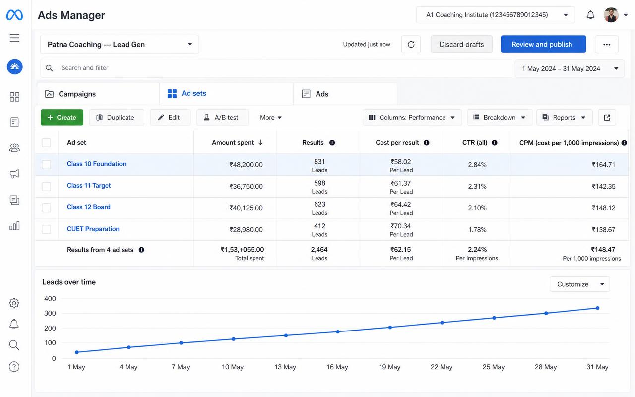Open the Class 12 Board ad set link
The width and height of the screenshot is (635, 397).
point(89,207)
